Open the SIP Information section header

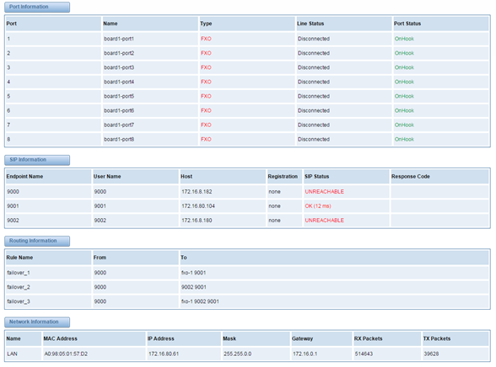[x=37, y=160]
